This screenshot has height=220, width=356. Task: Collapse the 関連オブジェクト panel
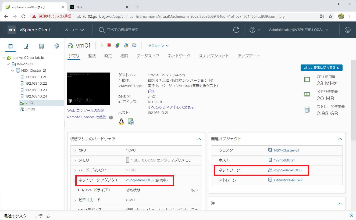(340, 139)
